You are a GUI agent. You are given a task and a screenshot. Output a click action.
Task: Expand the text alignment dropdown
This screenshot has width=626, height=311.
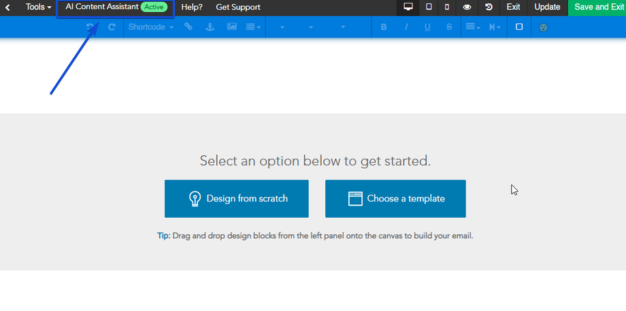pyautogui.click(x=472, y=27)
